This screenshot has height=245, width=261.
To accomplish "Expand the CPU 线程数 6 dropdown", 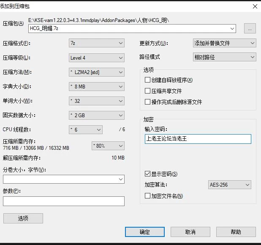I will click(86, 129).
